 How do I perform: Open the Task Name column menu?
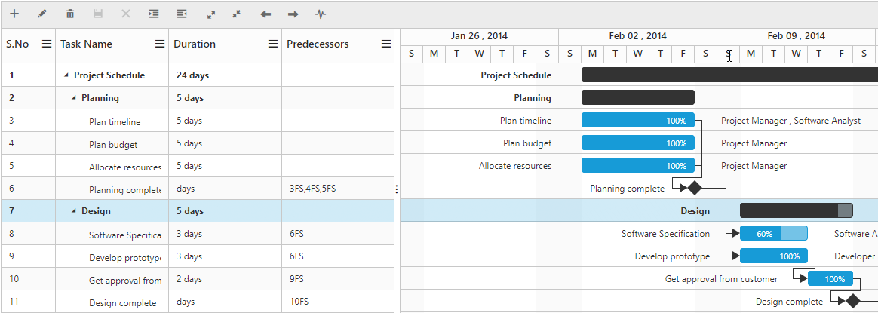tap(160, 44)
